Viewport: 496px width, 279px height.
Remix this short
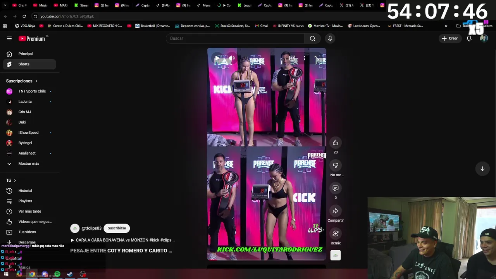click(336, 234)
